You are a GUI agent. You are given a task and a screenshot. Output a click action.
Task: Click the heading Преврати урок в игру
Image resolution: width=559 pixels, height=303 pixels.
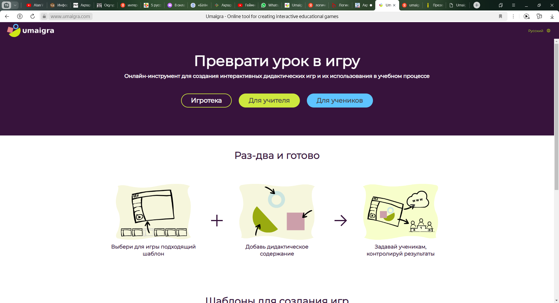click(277, 61)
